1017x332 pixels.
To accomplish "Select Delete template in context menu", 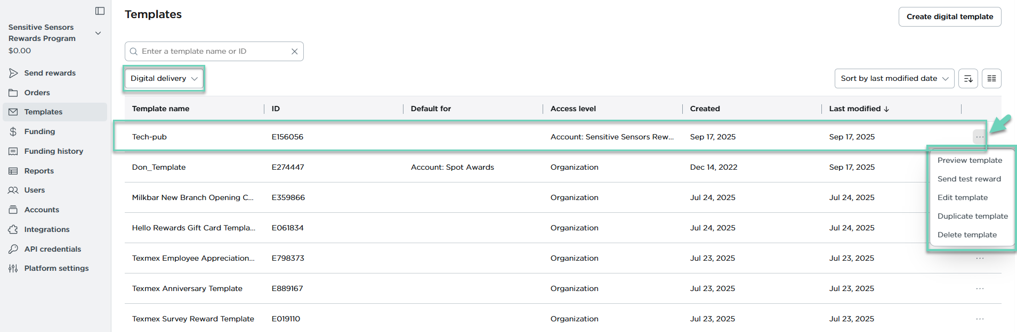I will pos(967,235).
